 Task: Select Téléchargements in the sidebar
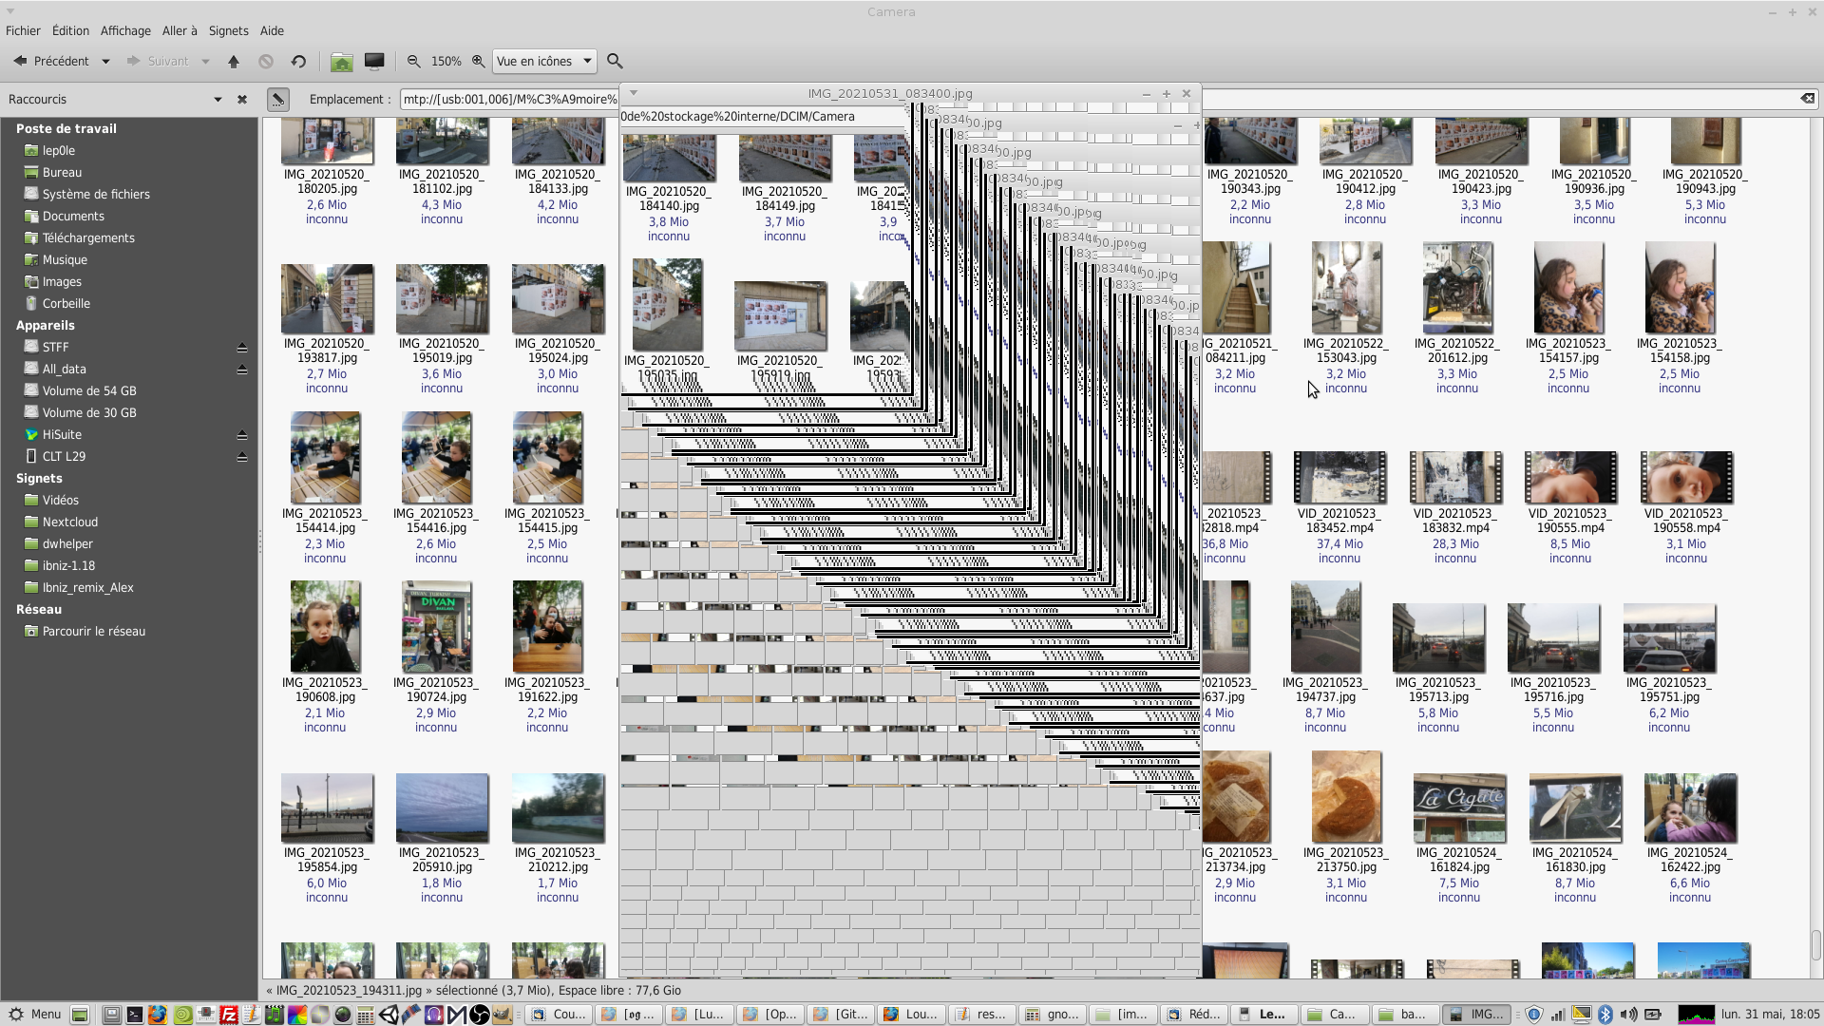[88, 237]
